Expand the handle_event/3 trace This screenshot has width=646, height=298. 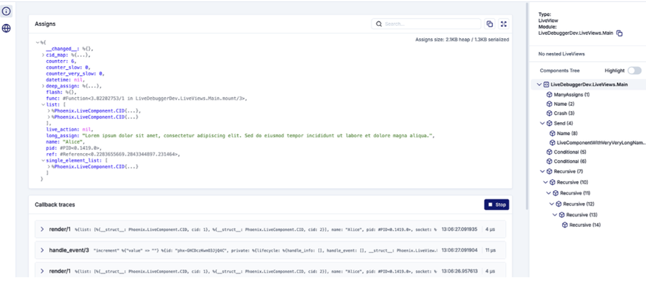[x=41, y=250]
